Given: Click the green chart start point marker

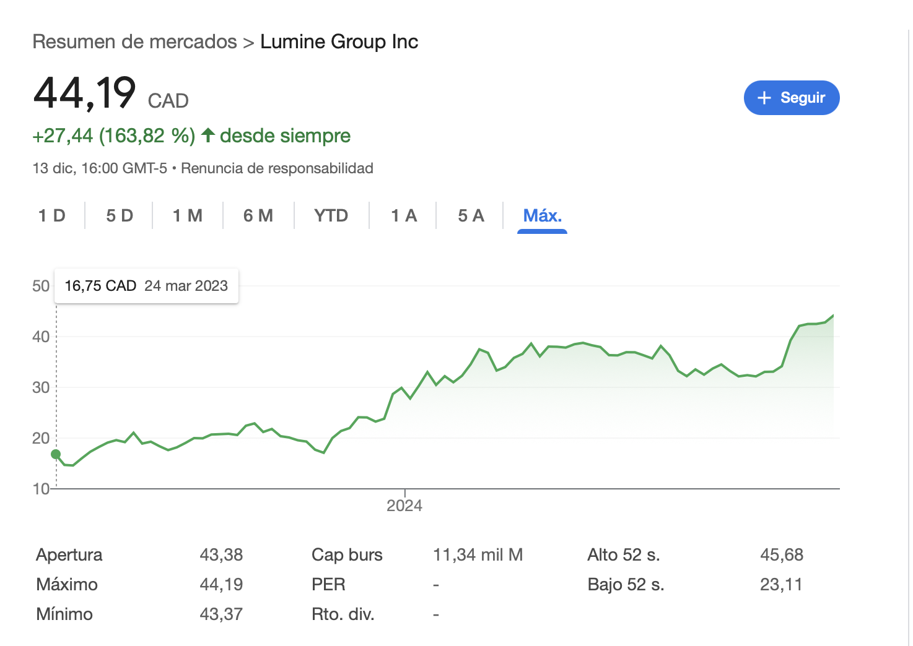Looking at the screenshot, I should click(56, 454).
